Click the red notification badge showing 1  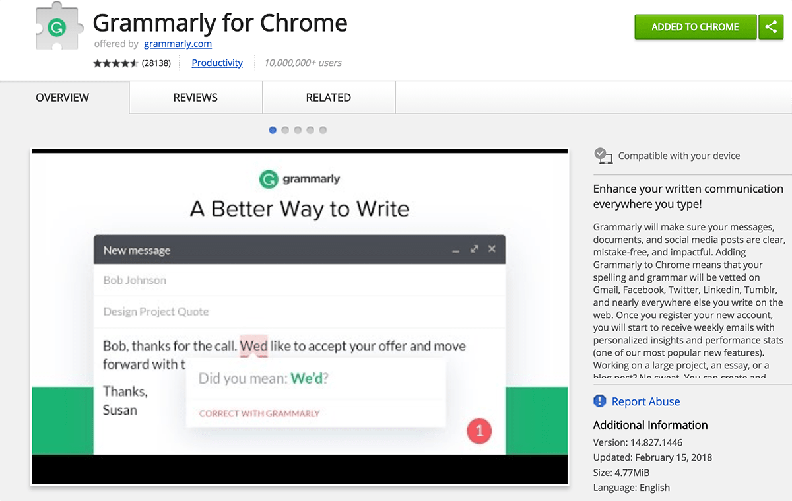[479, 431]
